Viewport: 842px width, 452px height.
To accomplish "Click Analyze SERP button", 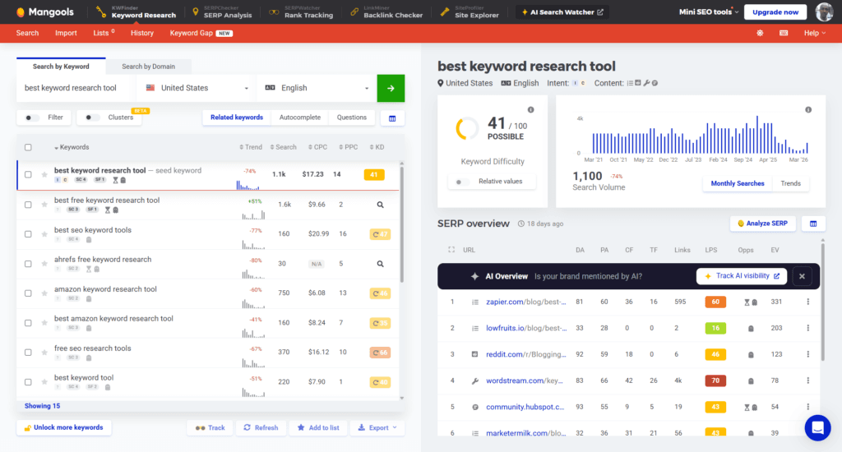I will pos(762,224).
